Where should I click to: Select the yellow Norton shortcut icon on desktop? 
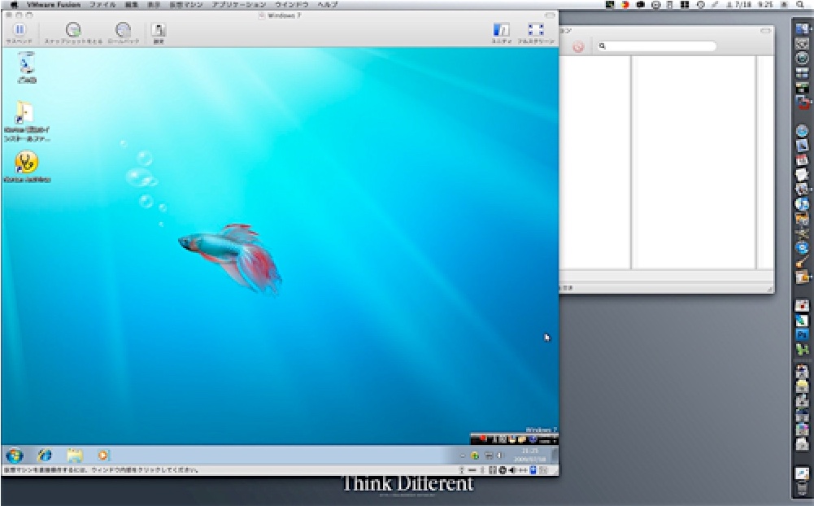pyautogui.click(x=27, y=162)
